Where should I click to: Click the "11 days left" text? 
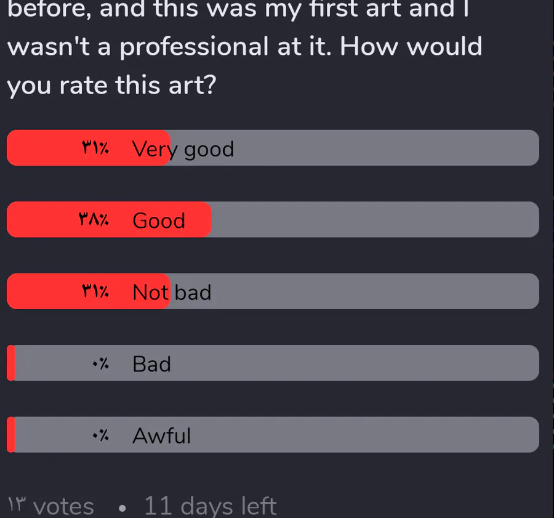[211, 506]
